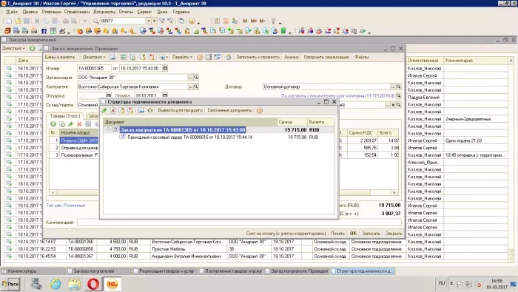Click the clear X button next to the search field
Viewport: 518px width, 292px height.
click(154, 21)
